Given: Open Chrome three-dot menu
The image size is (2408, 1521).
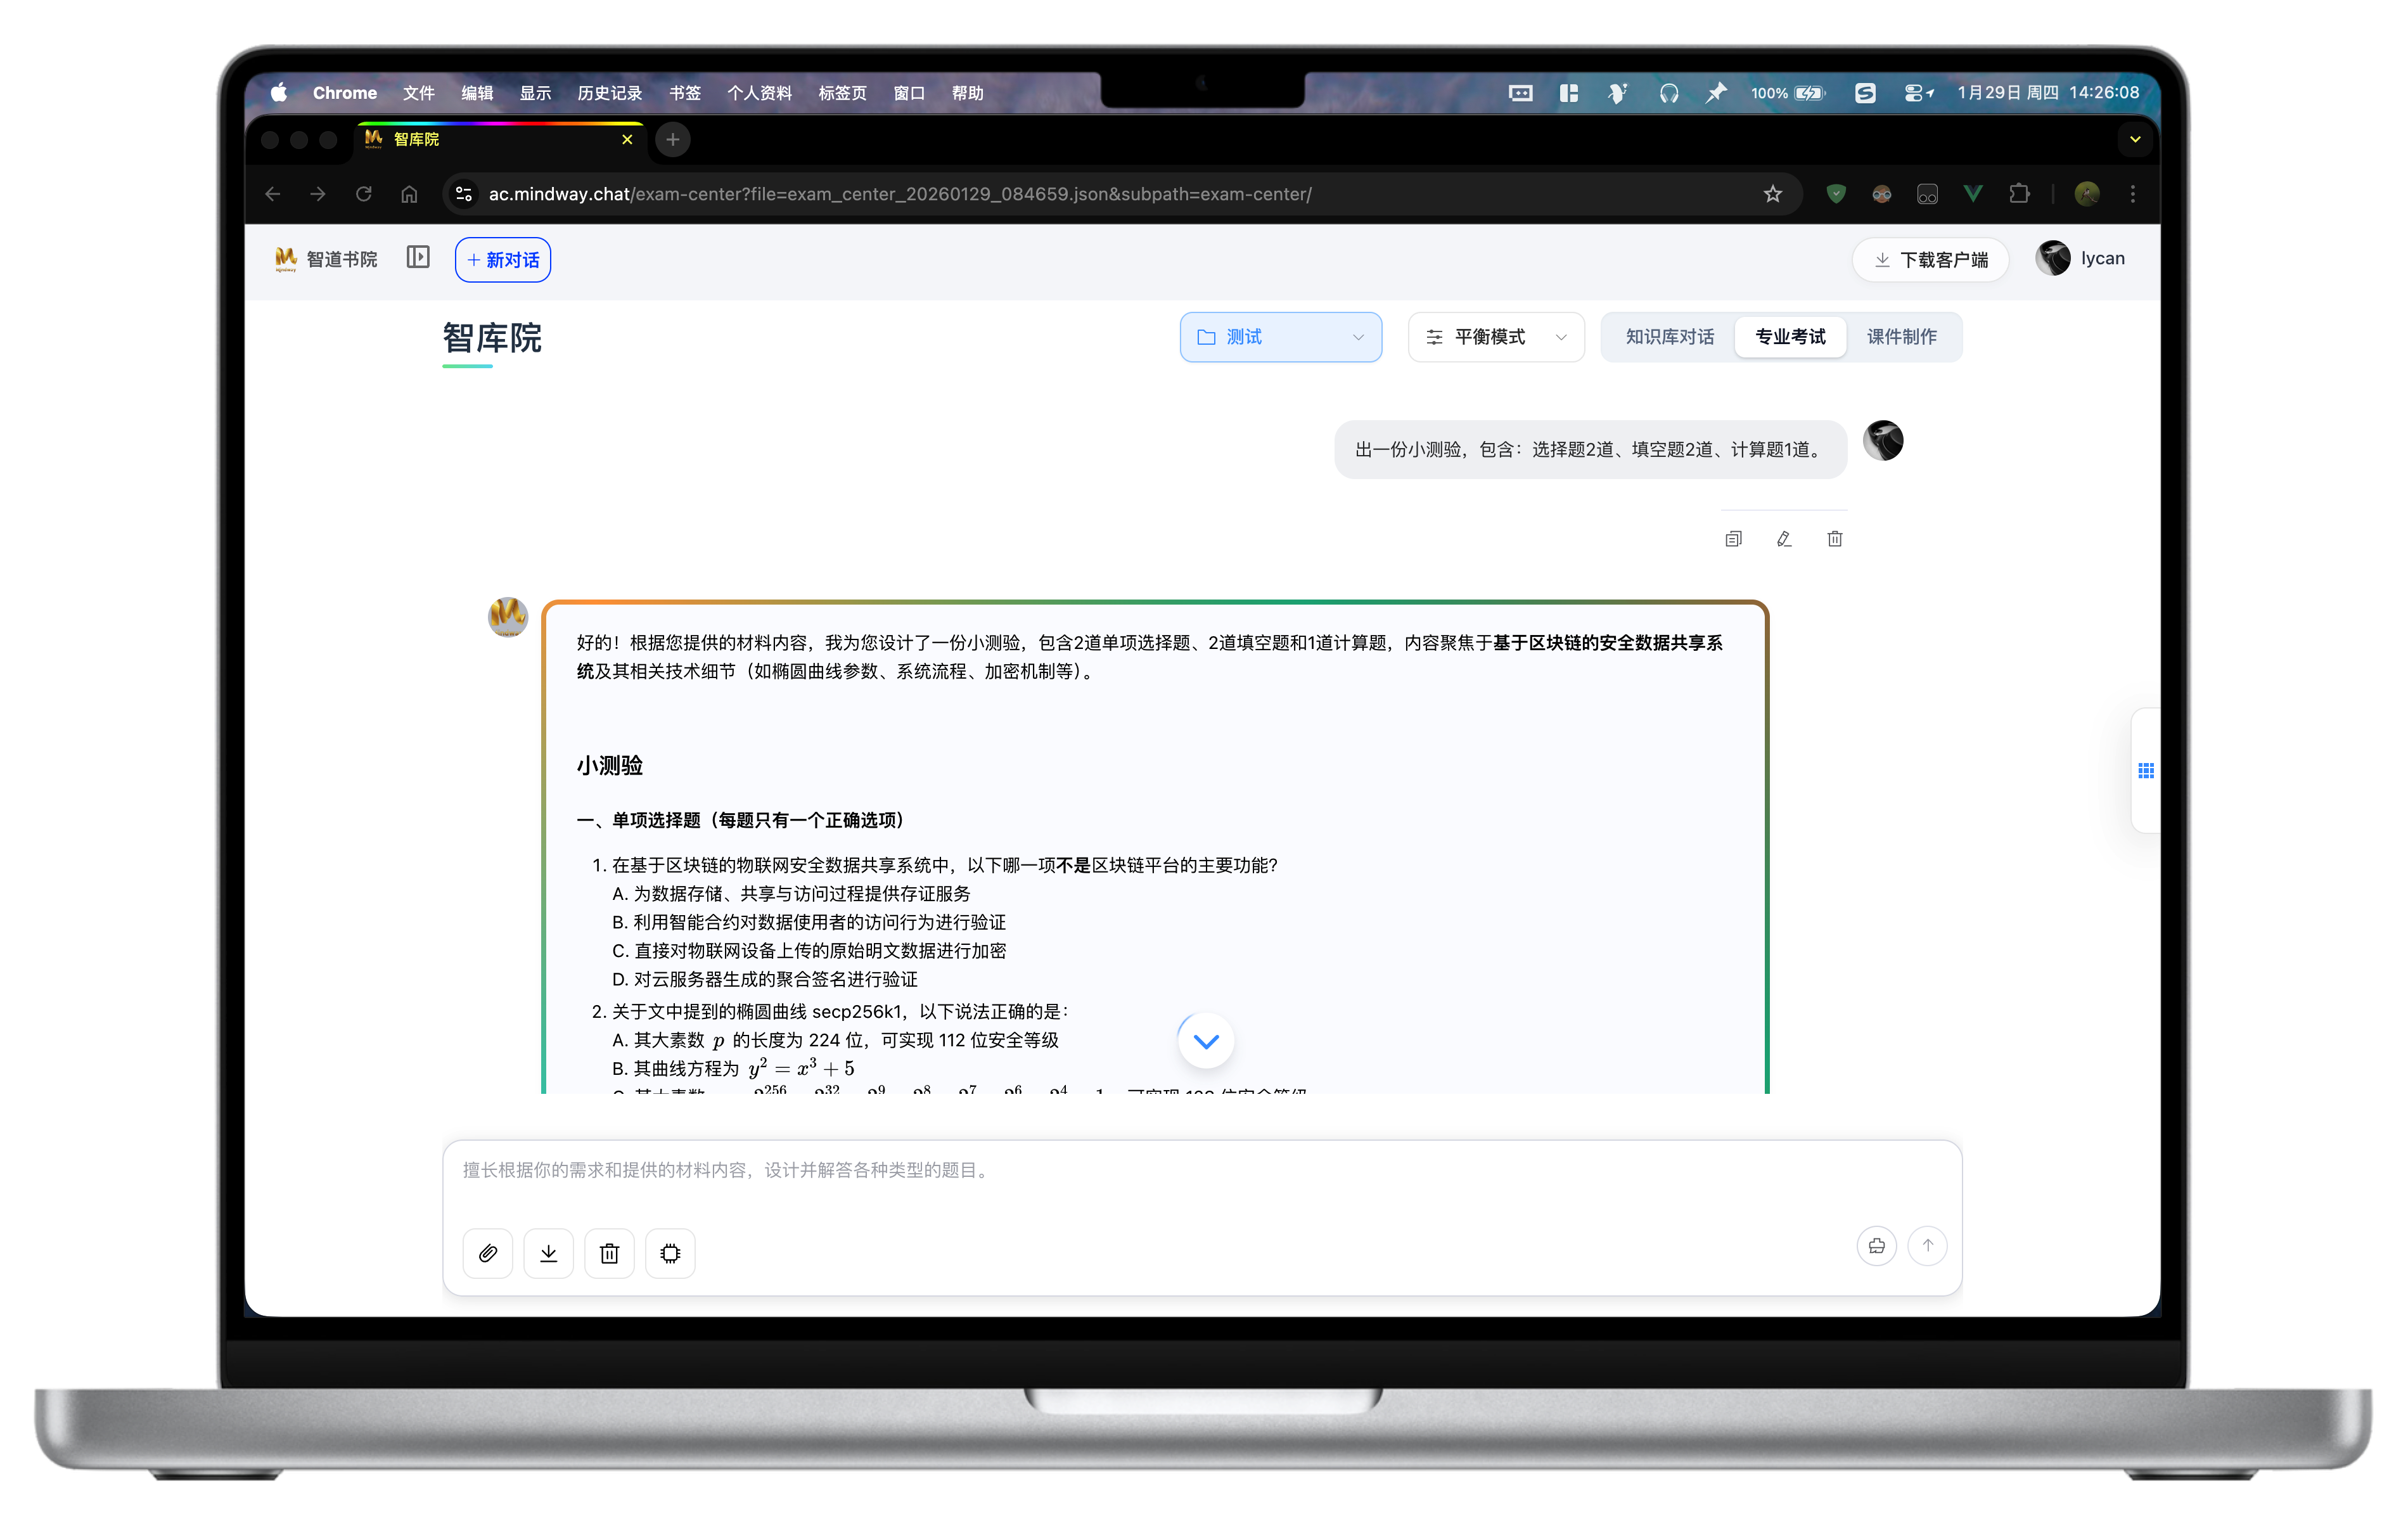Looking at the screenshot, I should (2133, 194).
